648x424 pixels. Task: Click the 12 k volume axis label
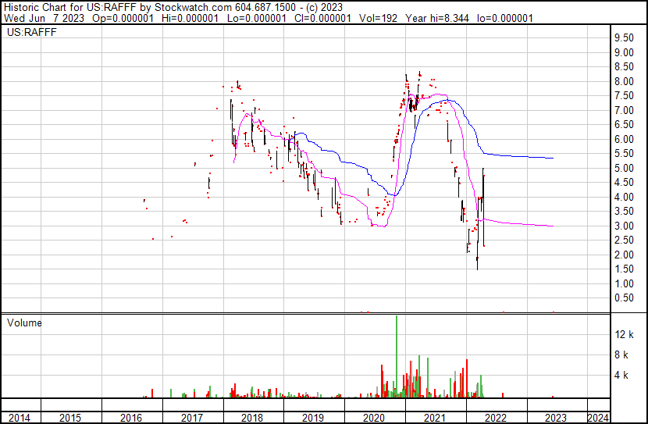click(623, 334)
